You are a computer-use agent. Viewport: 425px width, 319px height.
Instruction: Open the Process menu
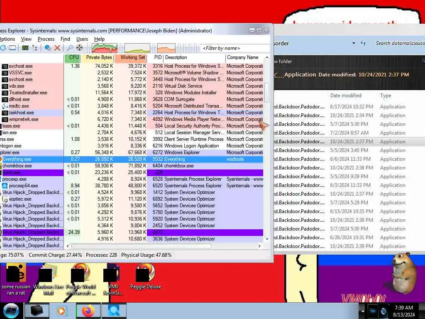point(46,39)
